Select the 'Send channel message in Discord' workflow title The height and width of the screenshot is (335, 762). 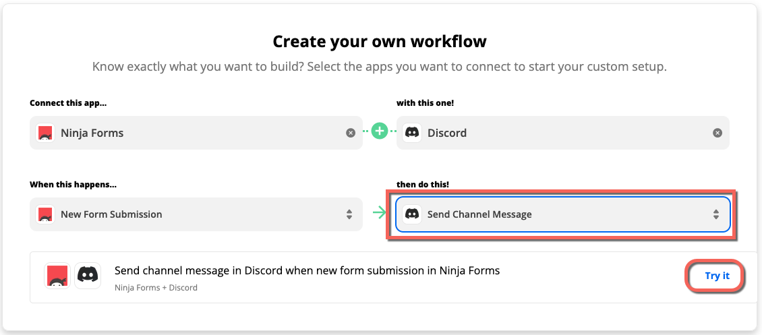[x=307, y=271]
